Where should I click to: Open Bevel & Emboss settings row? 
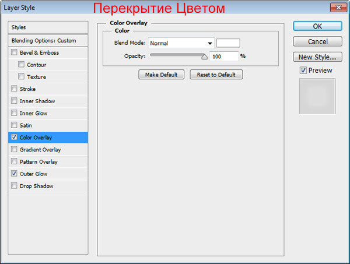point(48,52)
